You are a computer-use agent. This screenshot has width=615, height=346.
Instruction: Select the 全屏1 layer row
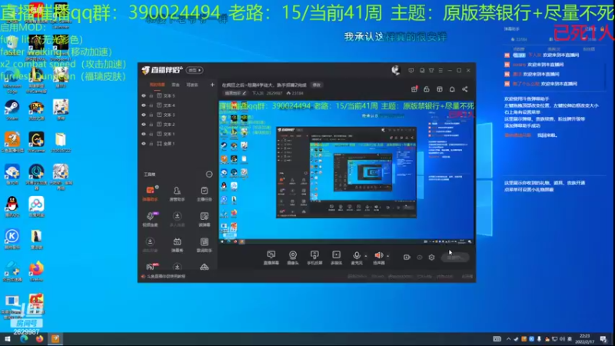tap(178, 144)
